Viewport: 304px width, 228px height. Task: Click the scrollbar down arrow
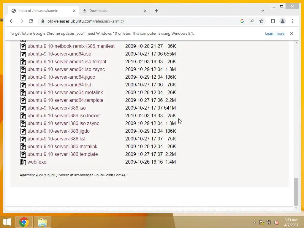pyautogui.click(x=296, y=208)
